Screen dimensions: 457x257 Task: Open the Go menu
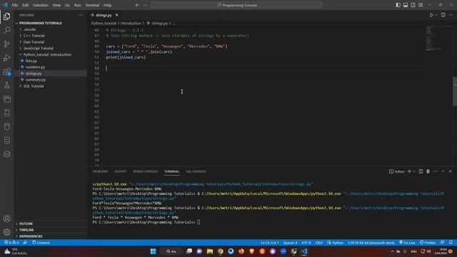coord(67,5)
